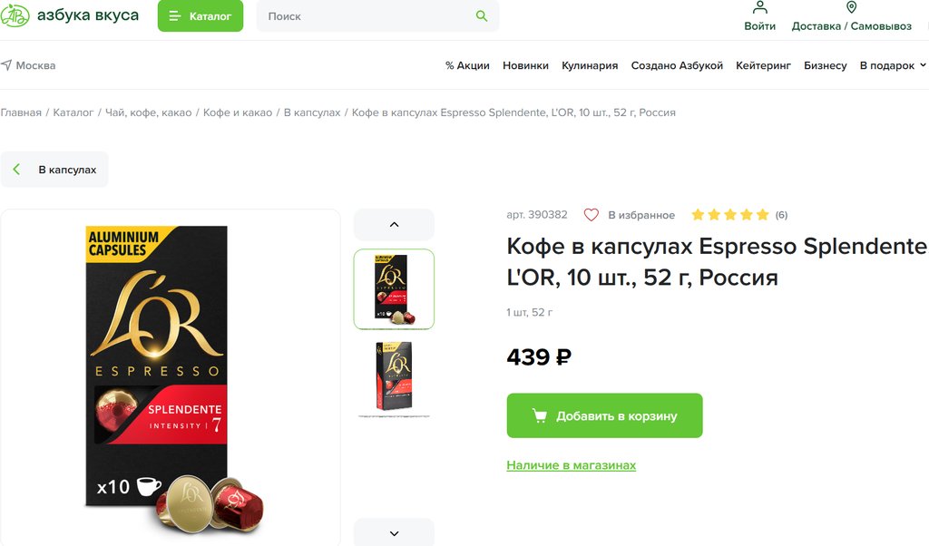Viewport: 929px width, 546px height.
Task: Toggle В избранное for this product
Action: (x=630, y=215)
